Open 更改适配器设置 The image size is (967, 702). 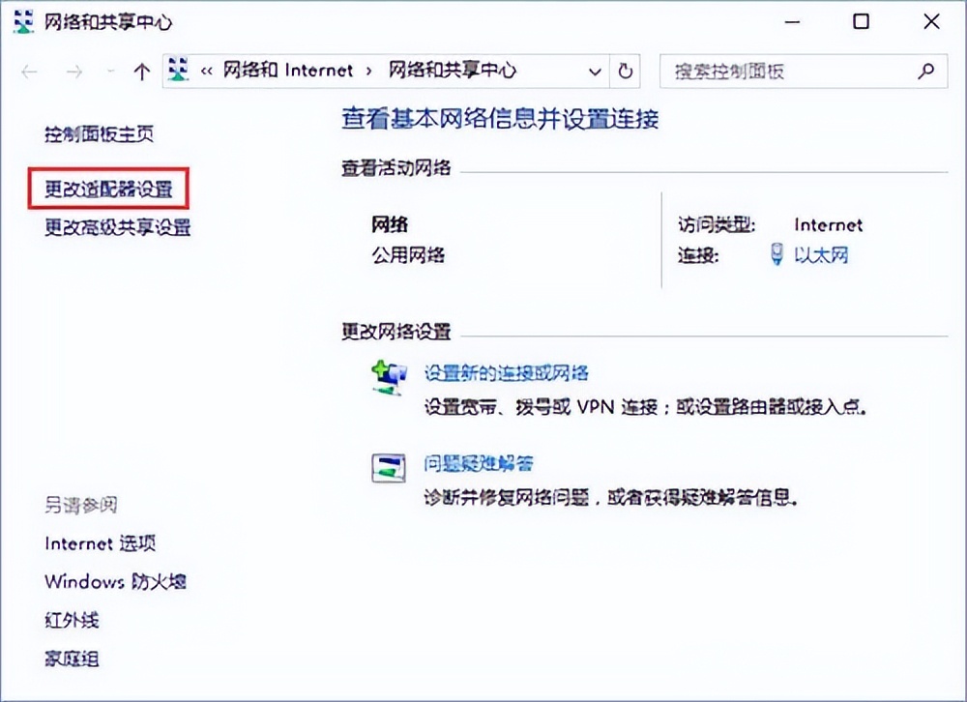coord(106,190)
